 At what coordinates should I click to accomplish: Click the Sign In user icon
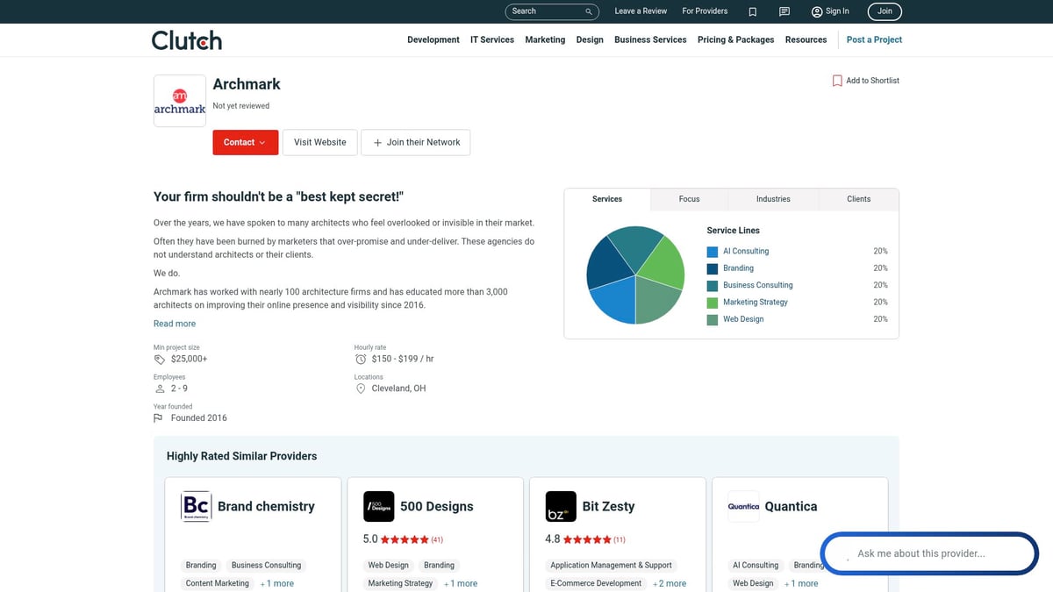pyautogui.click(x=817, y=11)
